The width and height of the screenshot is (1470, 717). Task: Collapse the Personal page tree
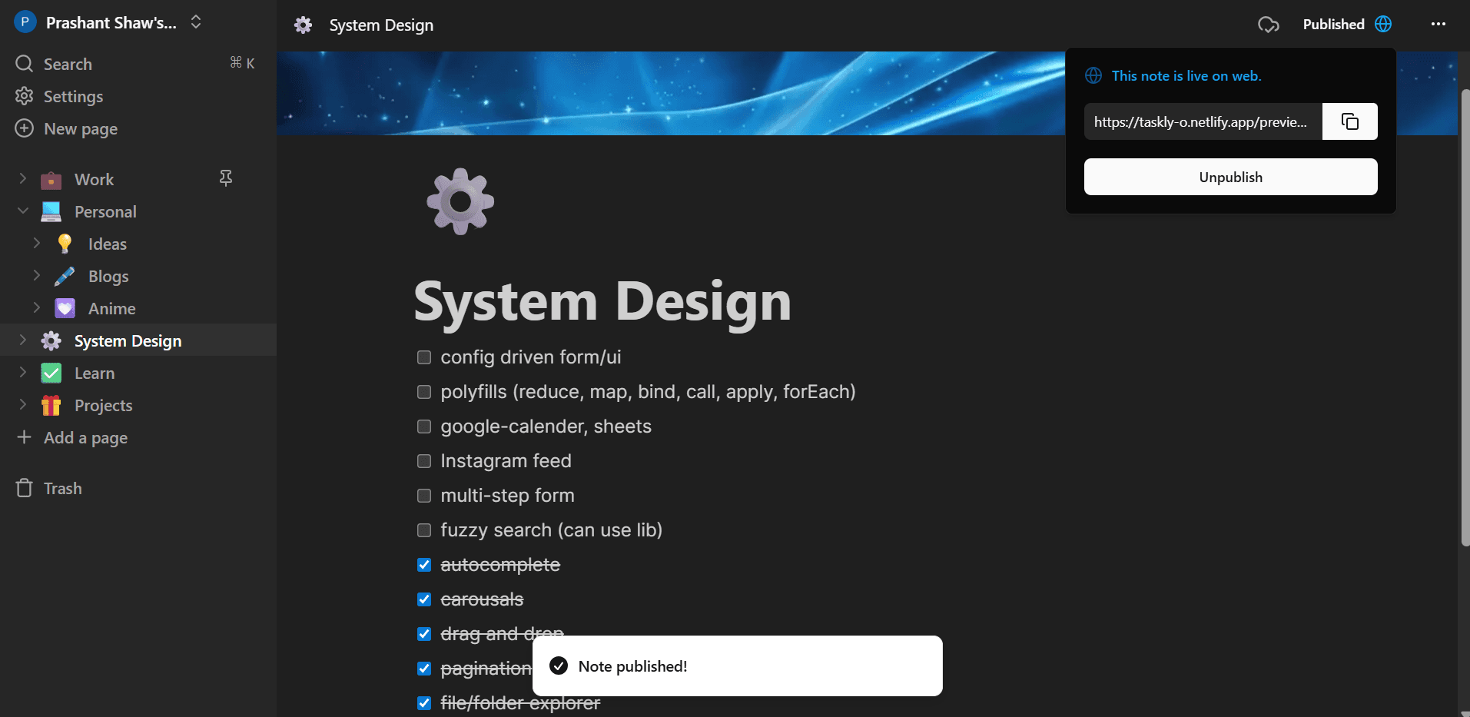coord(23,211)
